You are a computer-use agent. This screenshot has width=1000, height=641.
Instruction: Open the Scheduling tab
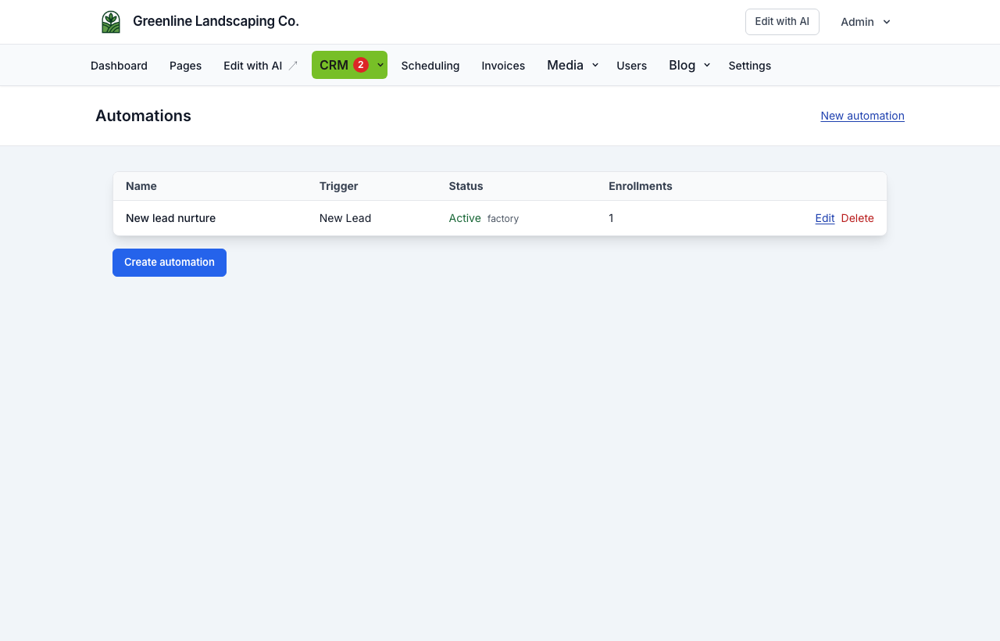tap(430, 66)
